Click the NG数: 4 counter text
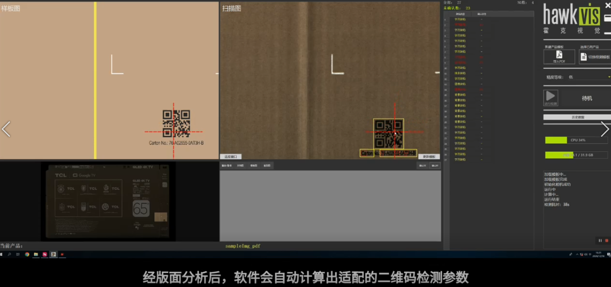 pyautogui.click(x=525, y=3)
